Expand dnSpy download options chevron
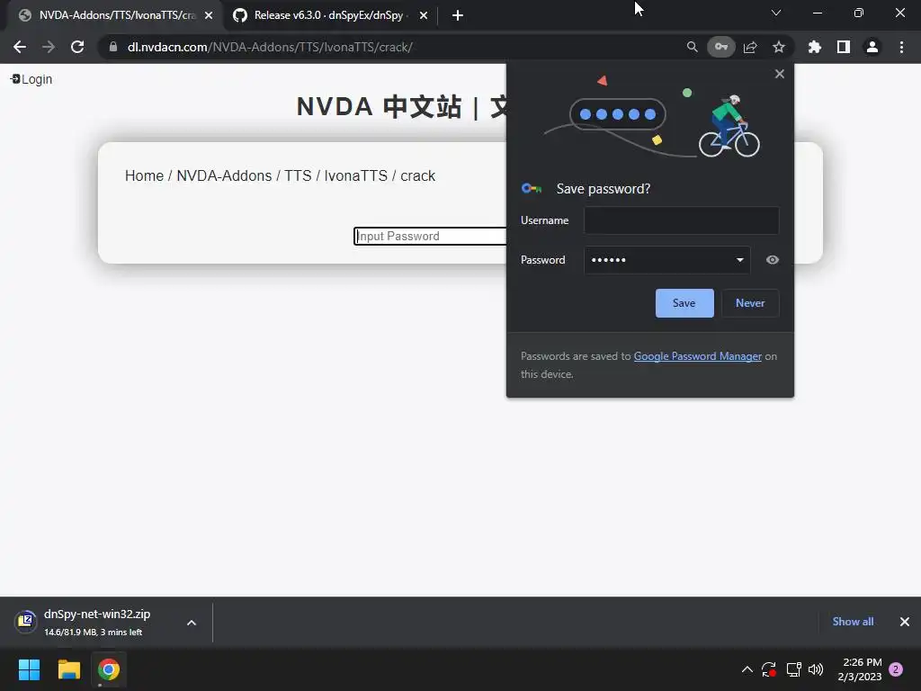Screen dimensions: 921x691 coord(192,623)
